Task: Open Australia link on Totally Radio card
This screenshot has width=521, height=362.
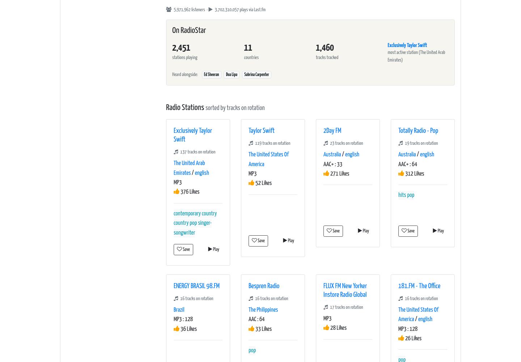Action: [x=407, y=154]
